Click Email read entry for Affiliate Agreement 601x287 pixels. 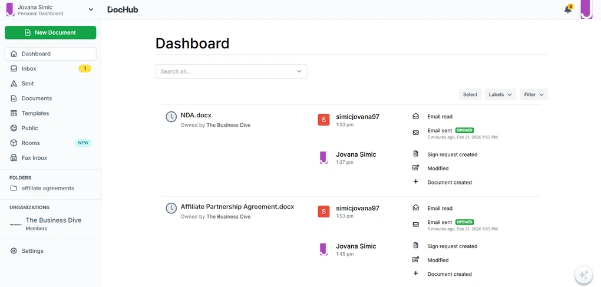click(x=440, y=209)
